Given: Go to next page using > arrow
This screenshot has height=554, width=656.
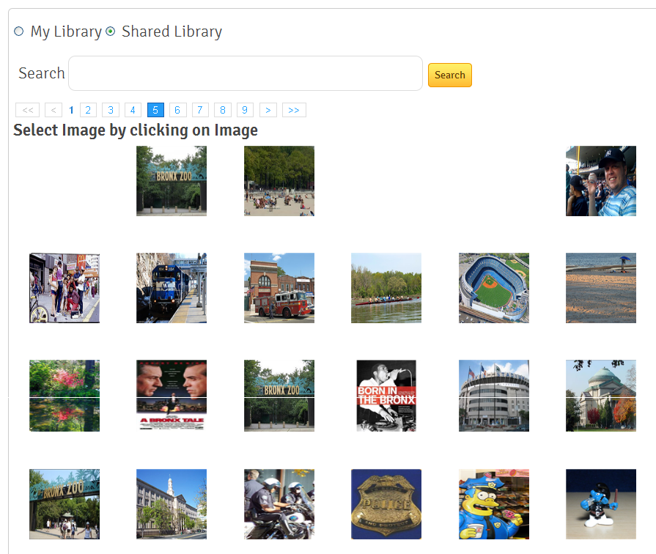Looking at the screenshot, I should [x=268, y=110].
